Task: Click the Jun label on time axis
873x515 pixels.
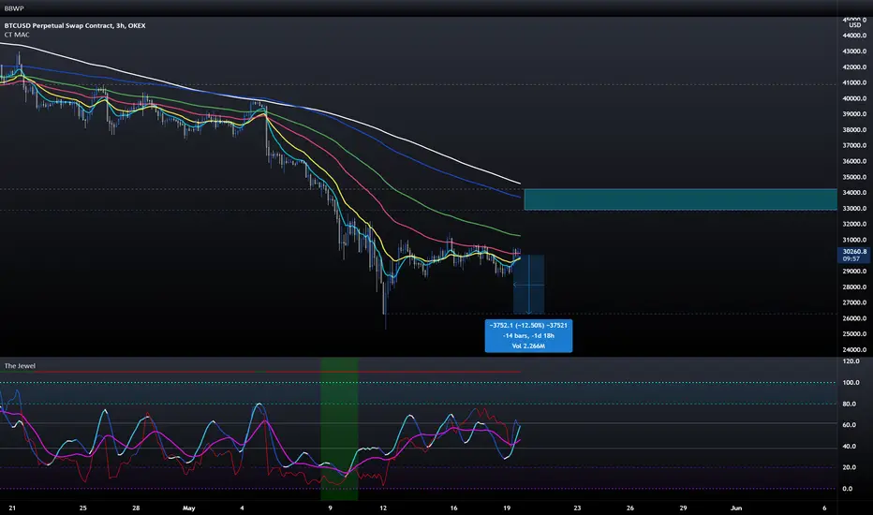Action: click(x=736, y=508)
